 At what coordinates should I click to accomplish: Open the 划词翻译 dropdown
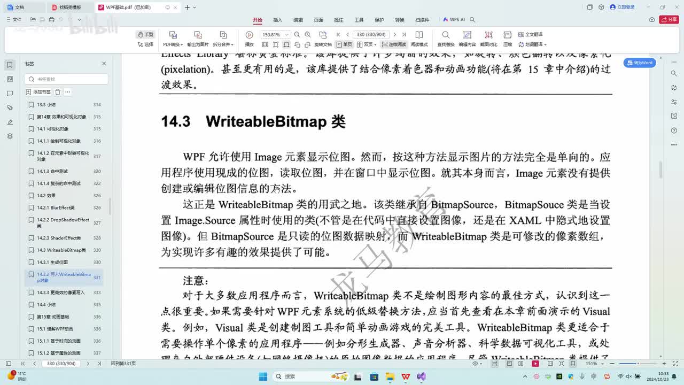pyautogui.click(x=532, y=44)
